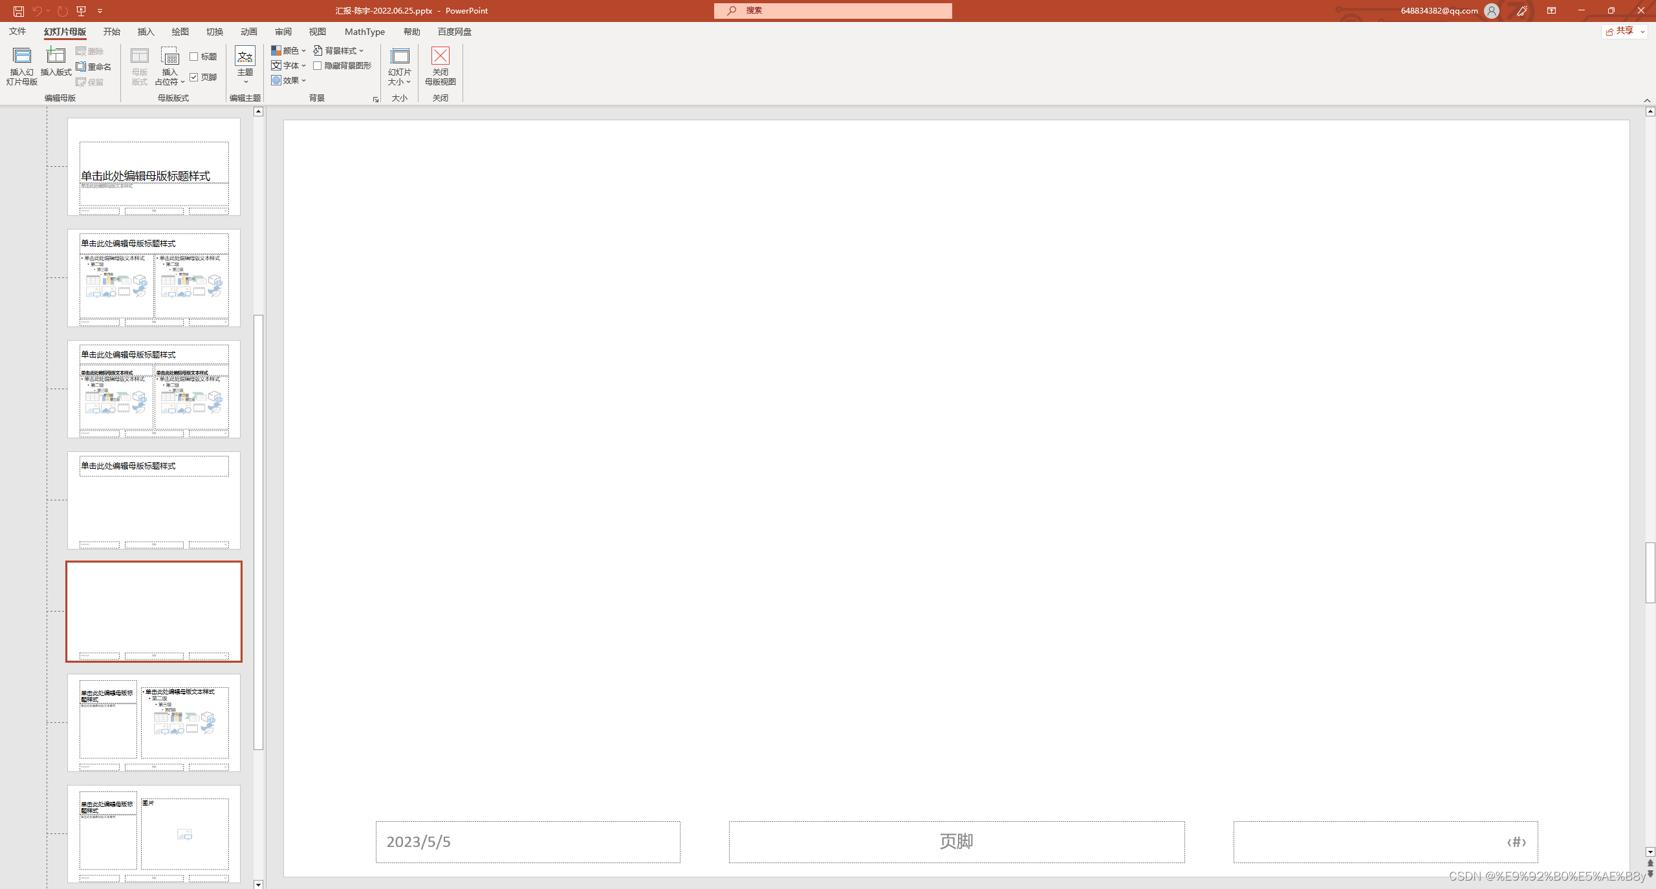Click the date placeholder 2023/5/5
The image size is (1656, 889).
point(528,842)
